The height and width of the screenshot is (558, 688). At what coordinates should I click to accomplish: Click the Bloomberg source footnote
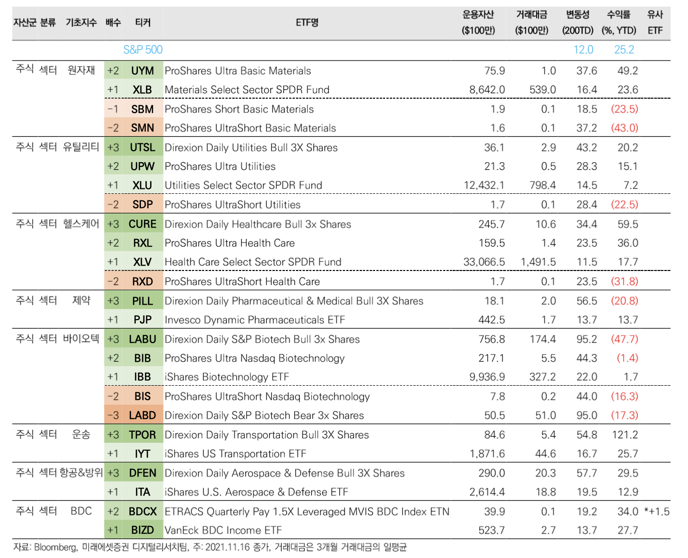click(x=210, y=547)
